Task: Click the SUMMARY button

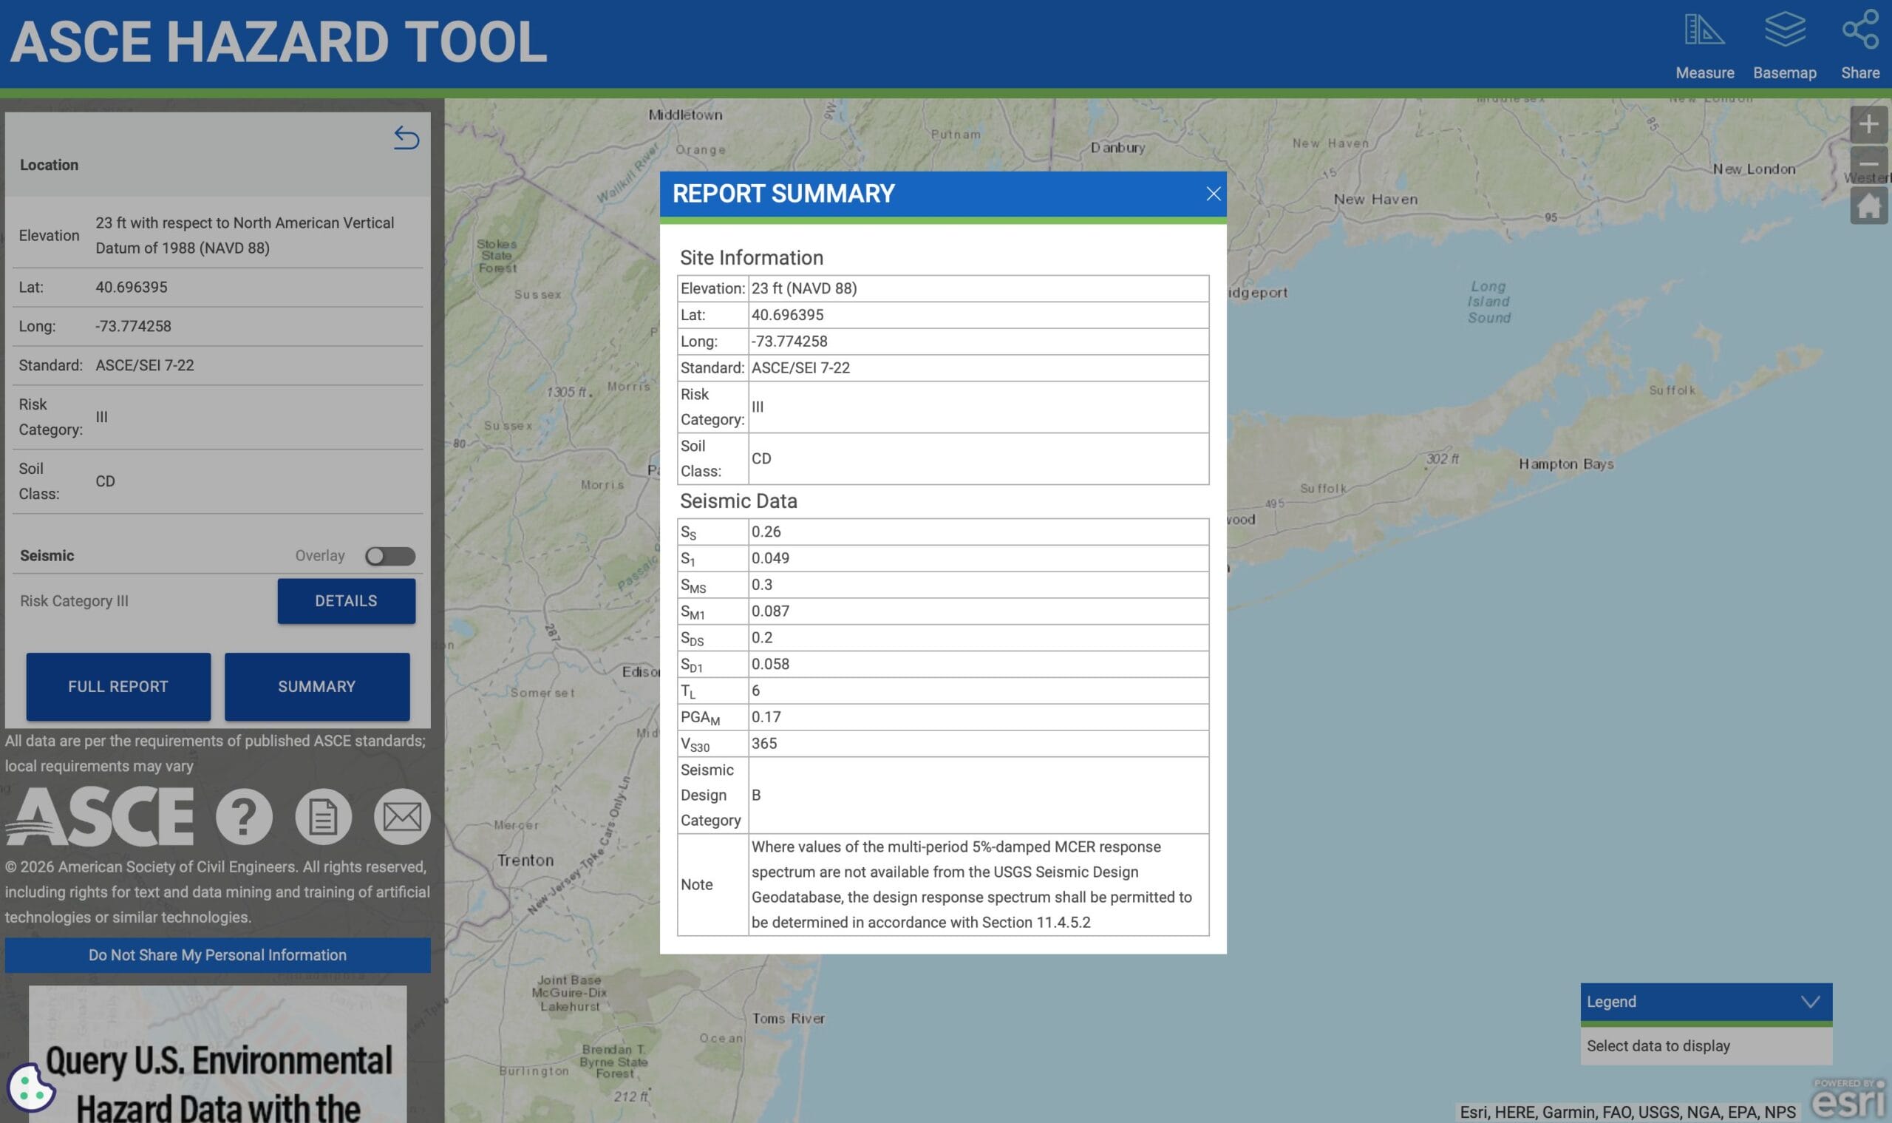Action: click(x=316, y=686)
